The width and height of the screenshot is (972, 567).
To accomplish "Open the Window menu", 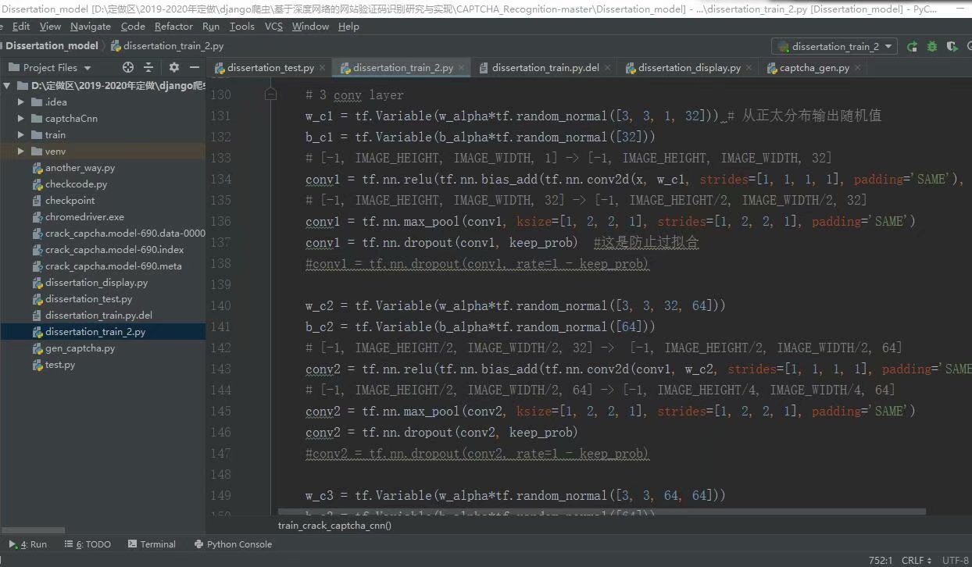I will pos(310,27).
